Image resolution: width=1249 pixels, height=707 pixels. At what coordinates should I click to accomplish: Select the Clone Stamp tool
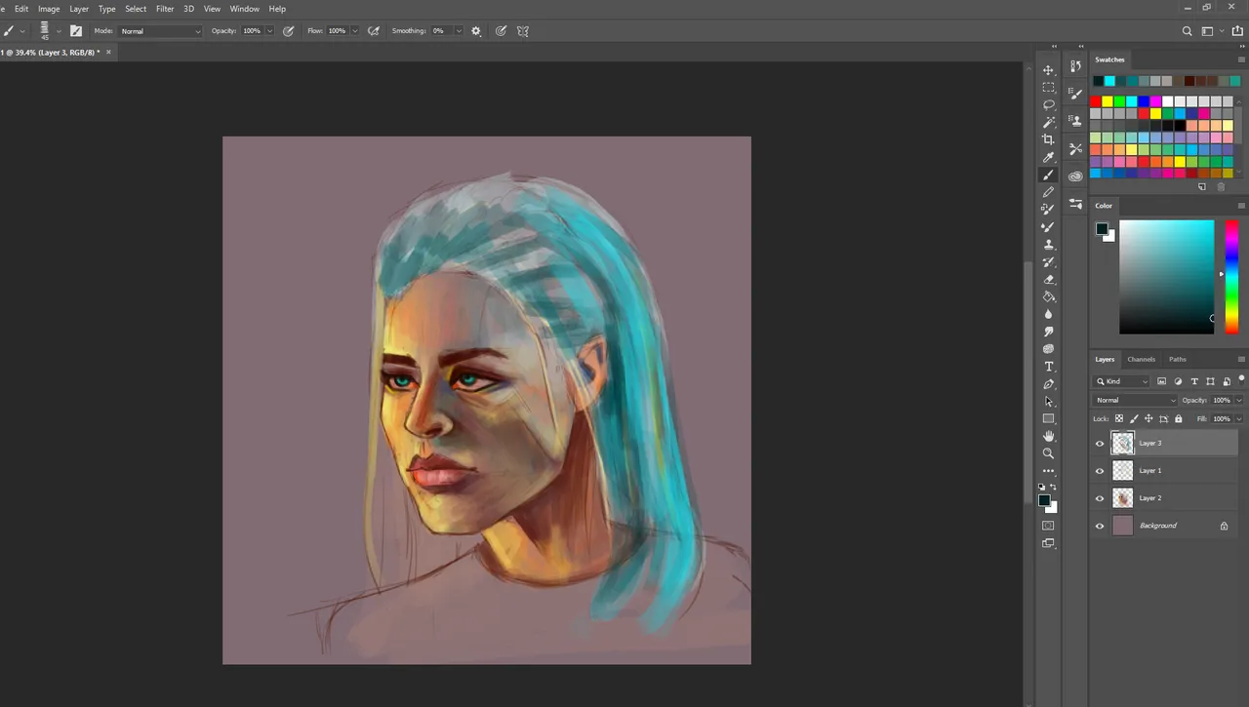pyautogui.click(x=1049, y=245)
